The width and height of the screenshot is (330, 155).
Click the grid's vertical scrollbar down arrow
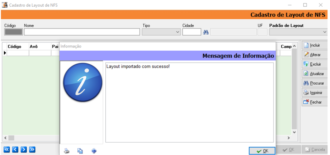tap(294, 132)
